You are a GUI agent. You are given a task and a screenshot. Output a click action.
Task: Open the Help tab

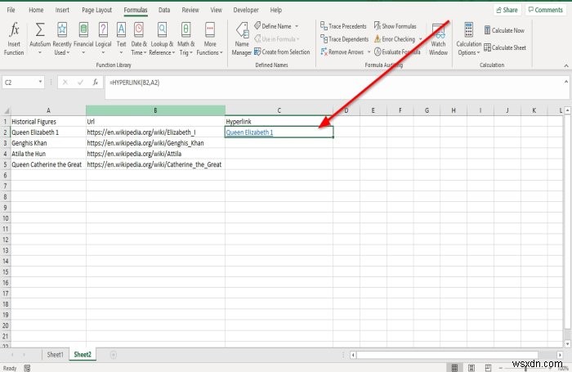pos(276,10)
